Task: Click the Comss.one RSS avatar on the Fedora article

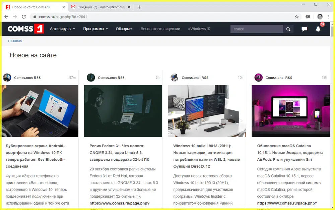Action: point(90,77)
